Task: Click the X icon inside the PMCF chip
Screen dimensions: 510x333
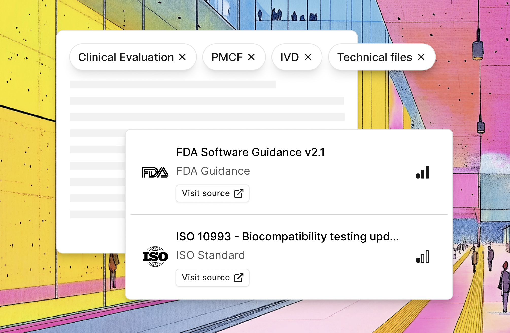Action: 252,57
